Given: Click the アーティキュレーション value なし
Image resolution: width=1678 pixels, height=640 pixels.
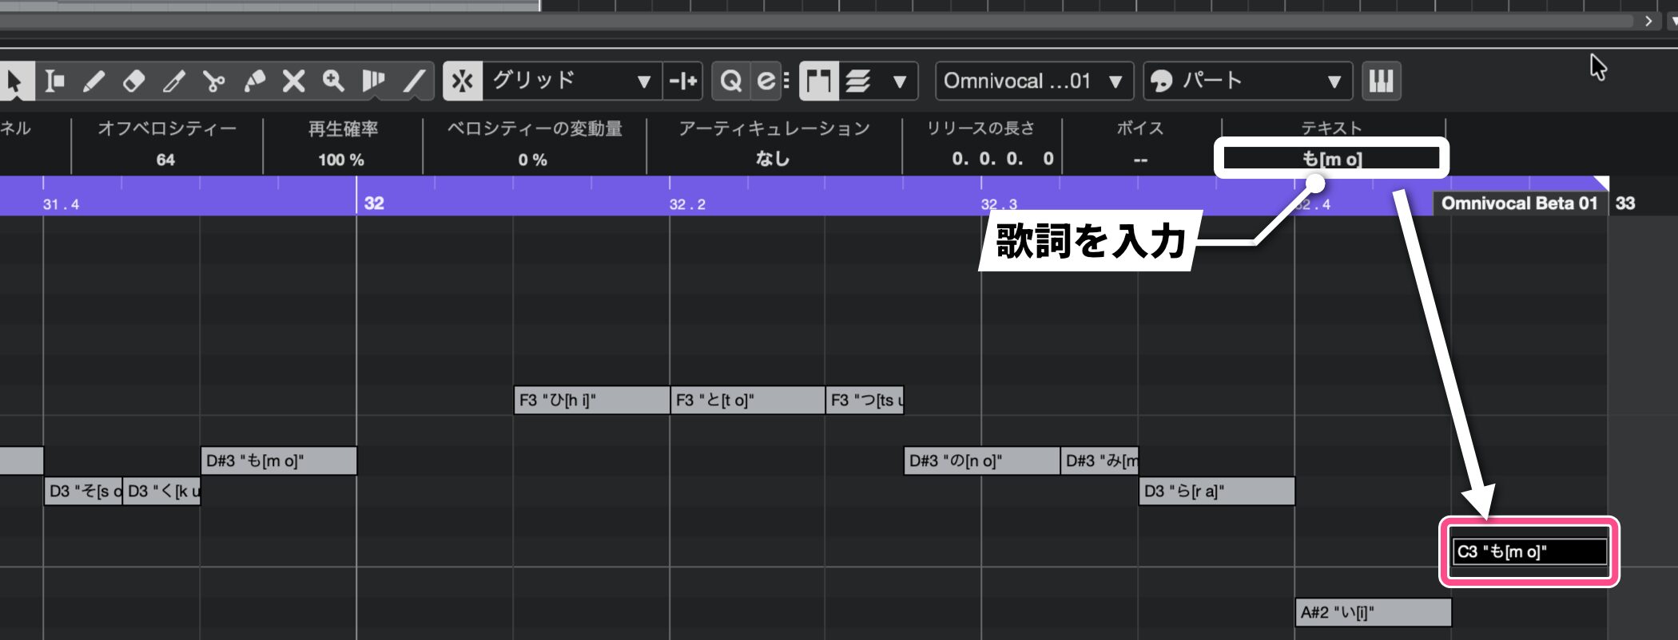Looking at the screenshot, I should point(773,159).
